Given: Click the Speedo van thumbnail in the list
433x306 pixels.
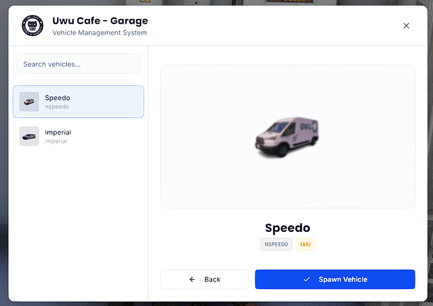Looking at the screenshot, I should [29, 102].
